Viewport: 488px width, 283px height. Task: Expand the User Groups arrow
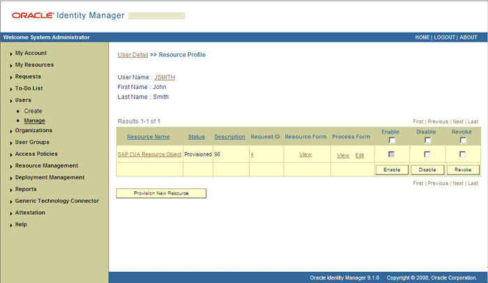click(x=11, y=143)
